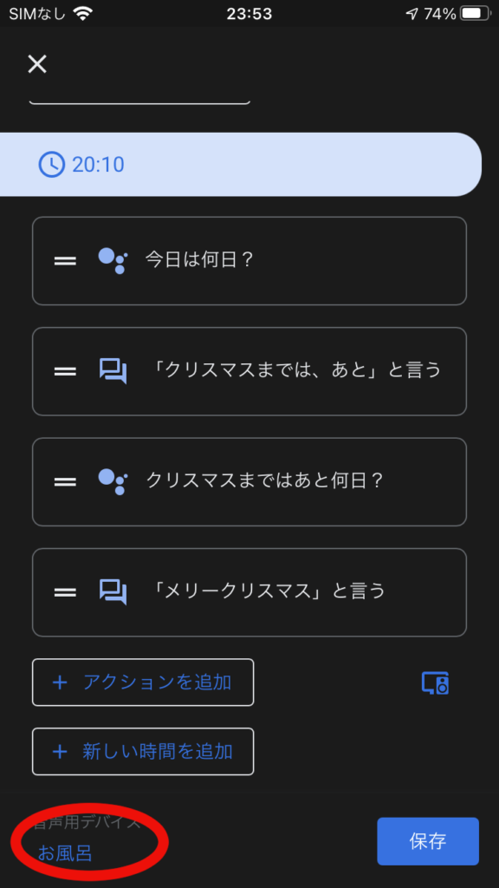Tap アクションを追加 button
Screen dimensions: 499x888
(143, 682)
